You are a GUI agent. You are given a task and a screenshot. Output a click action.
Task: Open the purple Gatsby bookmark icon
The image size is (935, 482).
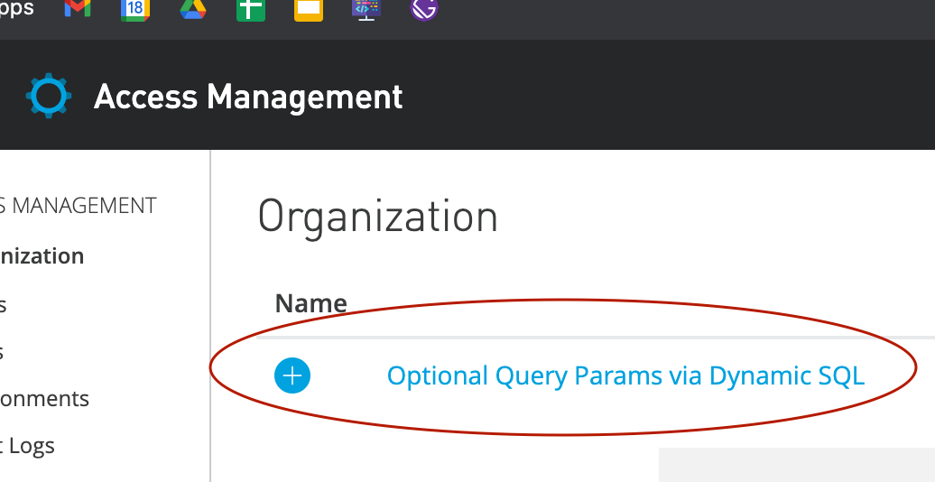pyautogui.click(x=423, y=9)
